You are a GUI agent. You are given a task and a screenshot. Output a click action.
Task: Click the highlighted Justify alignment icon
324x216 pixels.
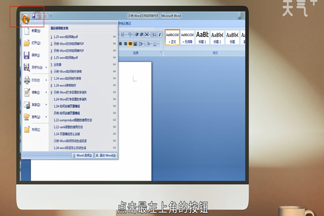click(130, 44)
